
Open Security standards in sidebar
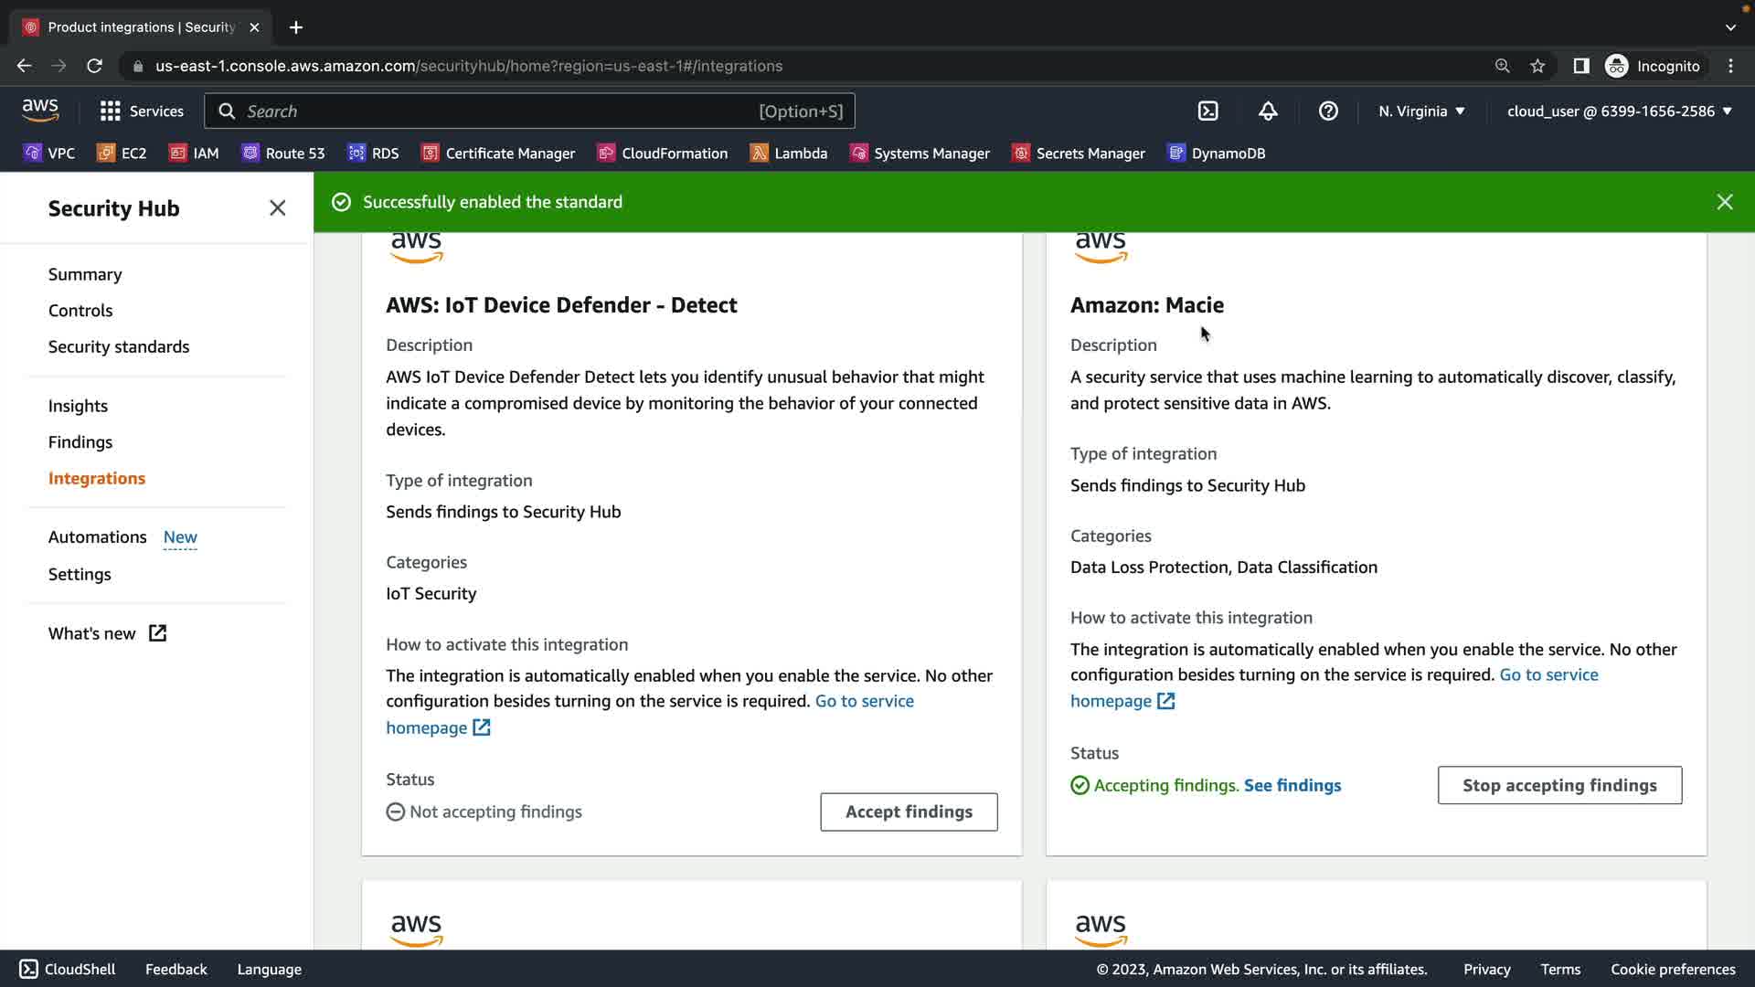tap(119, 347)
